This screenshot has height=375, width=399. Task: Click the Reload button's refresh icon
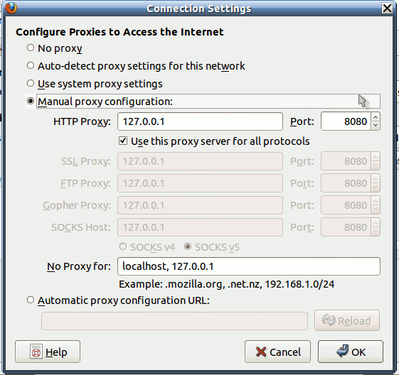point(329,320)
